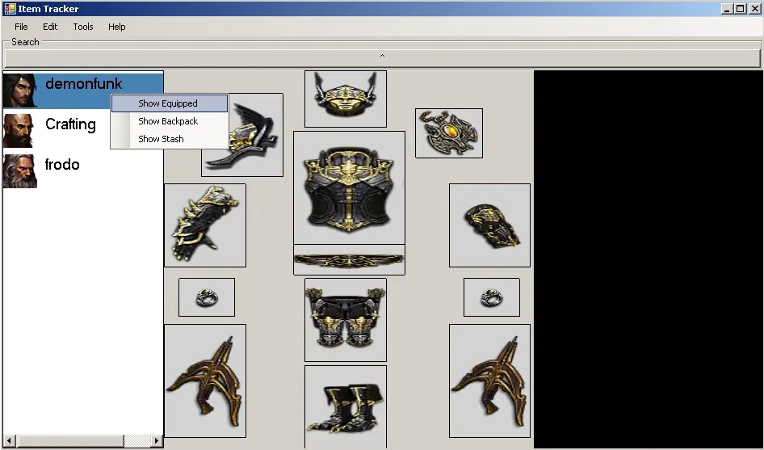Click the pants armor item slot

click(346, 320)
